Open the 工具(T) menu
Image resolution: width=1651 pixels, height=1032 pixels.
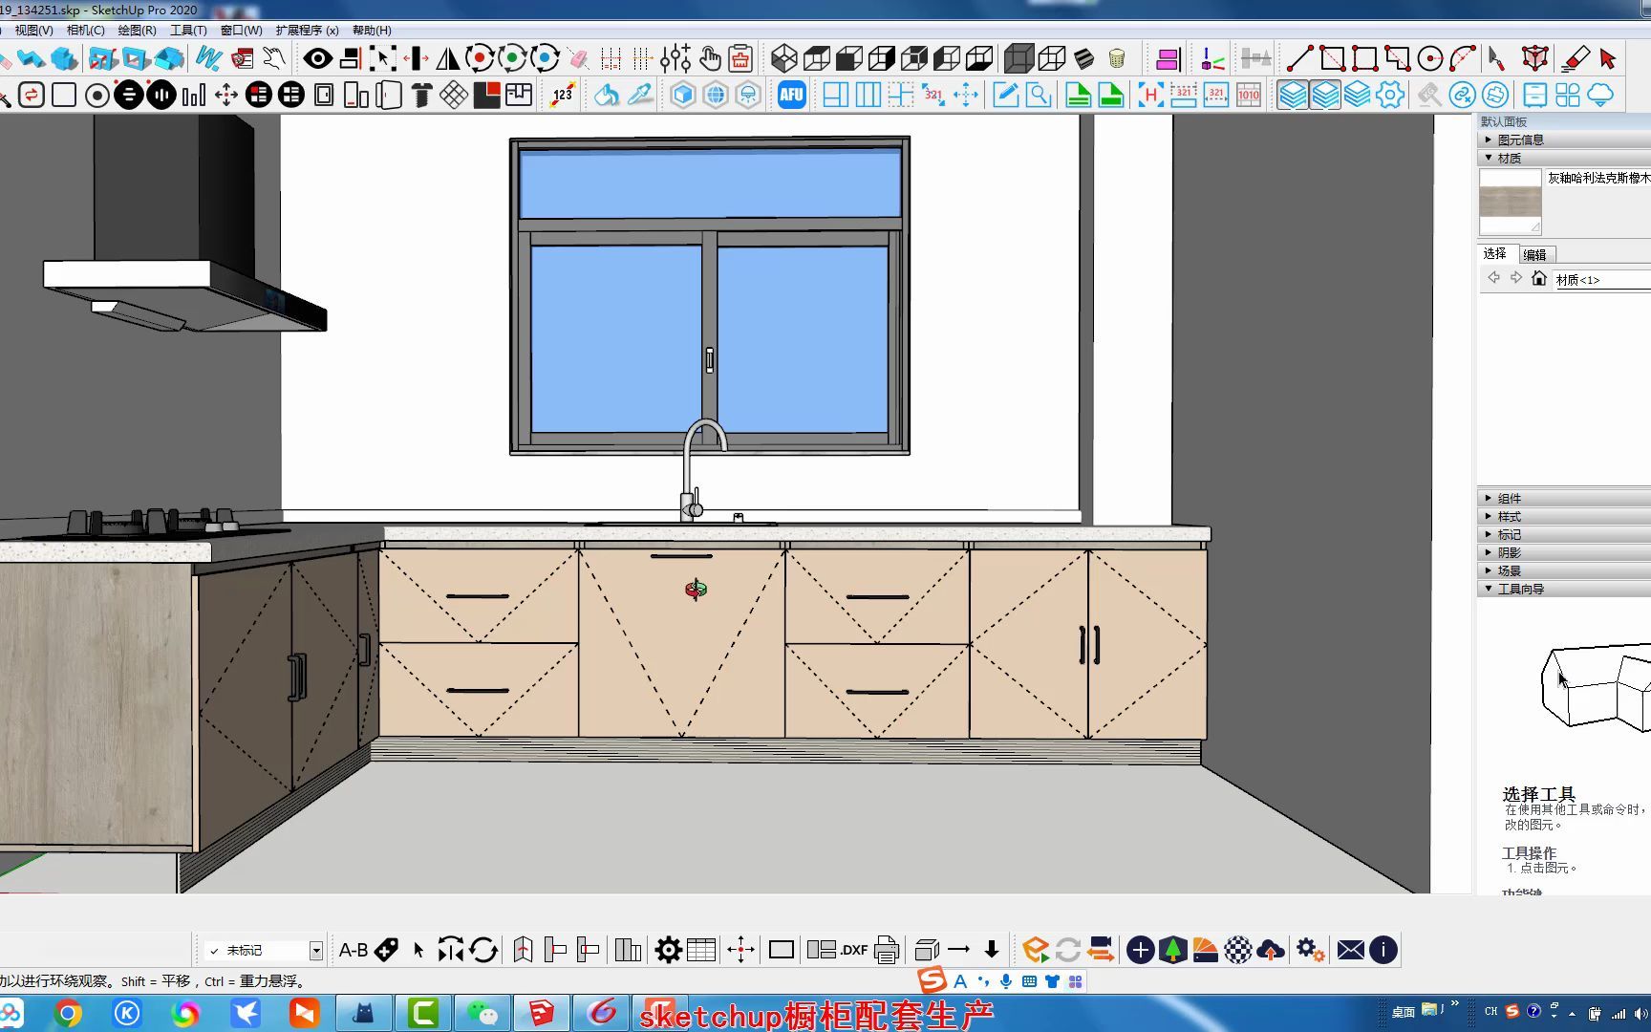(188, 31)
